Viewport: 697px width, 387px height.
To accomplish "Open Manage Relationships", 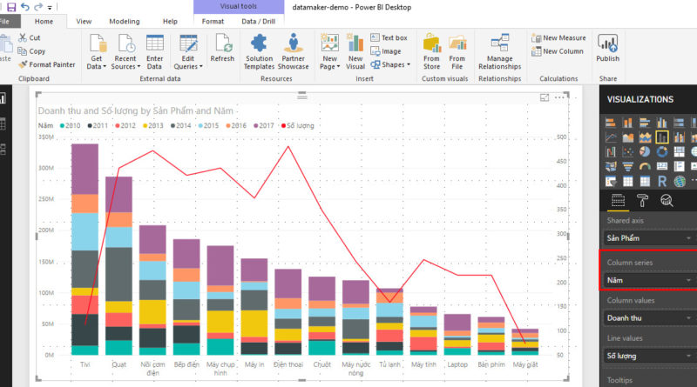I will click(x=499, y=43).
